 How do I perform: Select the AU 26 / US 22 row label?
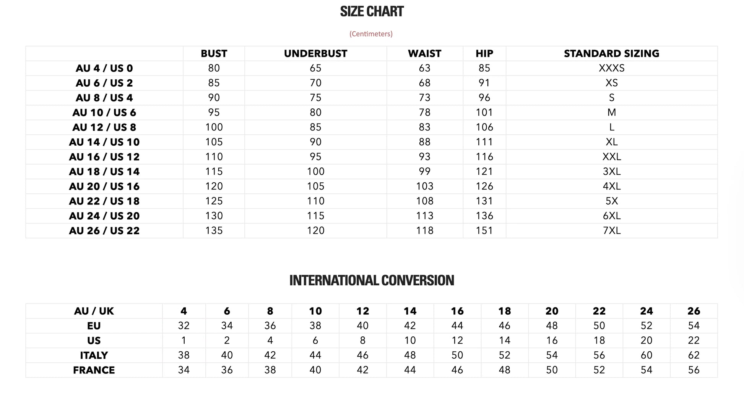click(104, 231)
